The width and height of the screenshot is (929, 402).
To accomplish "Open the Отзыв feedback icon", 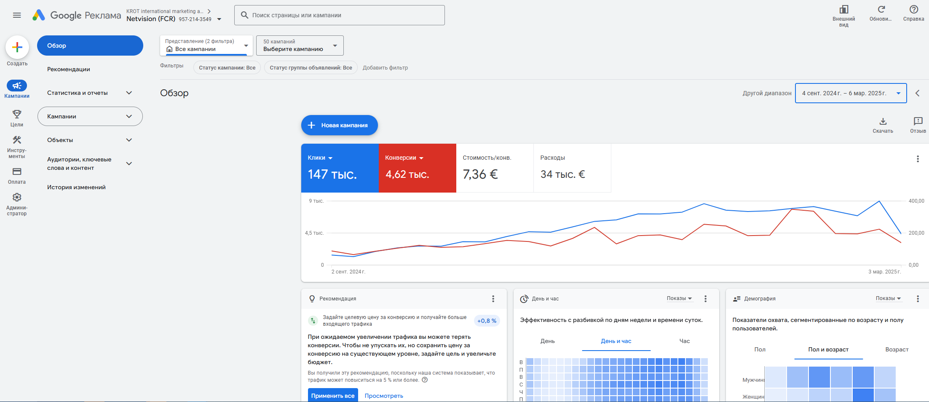I will point(918,122).
